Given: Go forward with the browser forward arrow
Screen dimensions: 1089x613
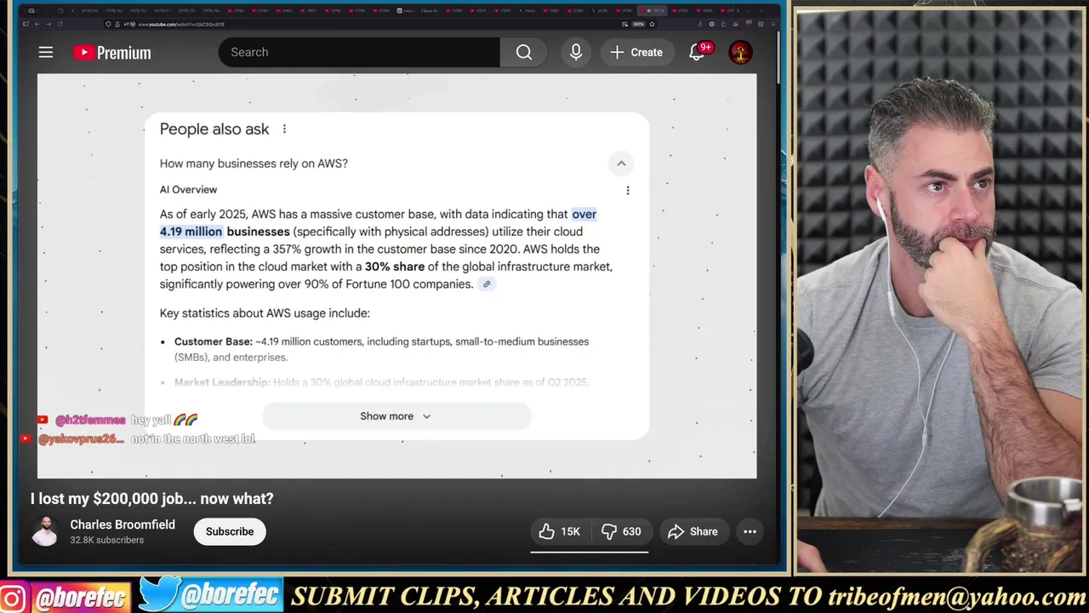Looking at the screenshot, I should (x=48, y=24).
